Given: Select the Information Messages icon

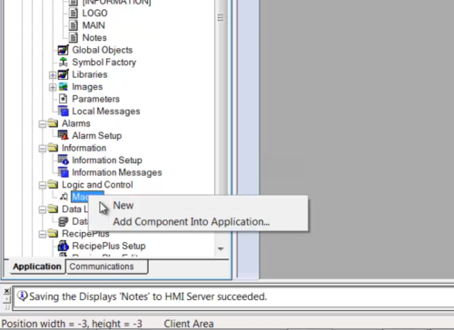Looking at the screenshot, I should point(63,172).
